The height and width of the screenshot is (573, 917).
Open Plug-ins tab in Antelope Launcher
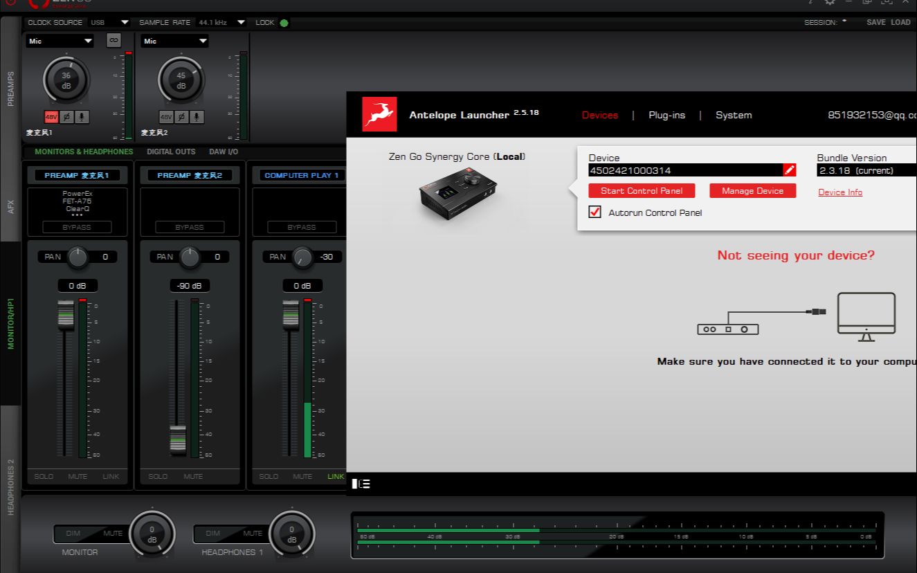tap(666, 115)
